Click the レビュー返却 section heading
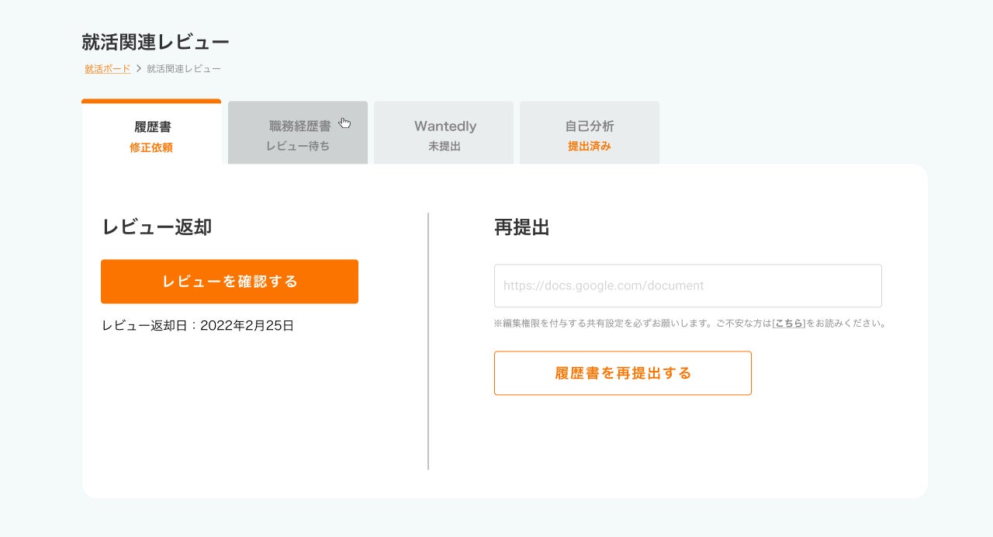 (157, 227)
